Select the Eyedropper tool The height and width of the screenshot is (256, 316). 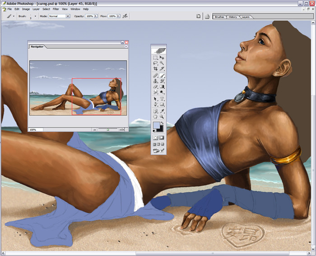pyautogui.click(x=162, y=111)
